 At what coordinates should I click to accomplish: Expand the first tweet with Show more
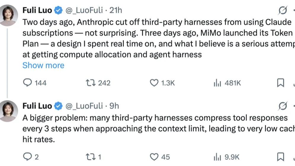43,65
